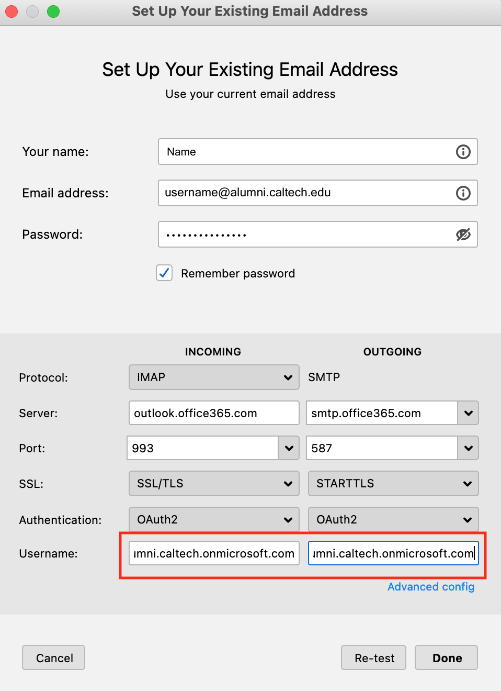Click the incoming Username text field
Screen dimensions: 501x691
pos(214,553)
